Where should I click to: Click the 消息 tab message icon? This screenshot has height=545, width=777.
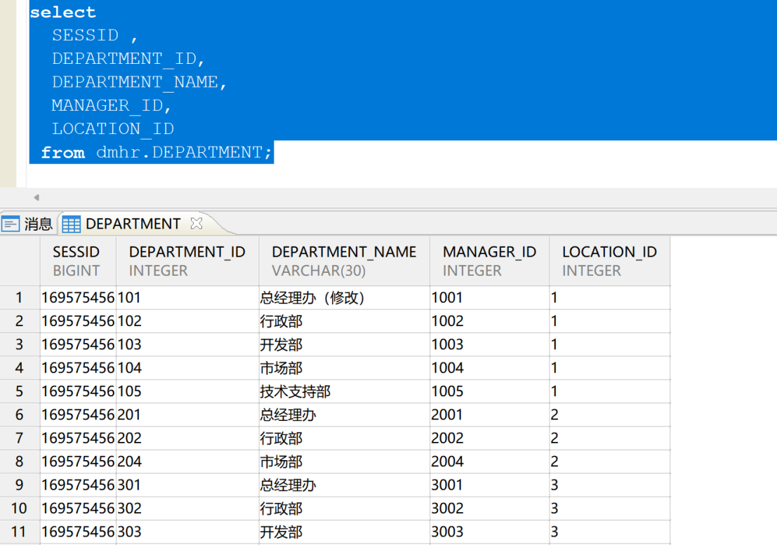click(11, 224)
